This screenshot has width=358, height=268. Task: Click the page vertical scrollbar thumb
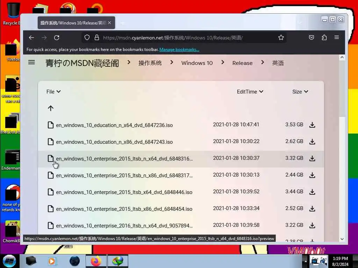(342, 89)
